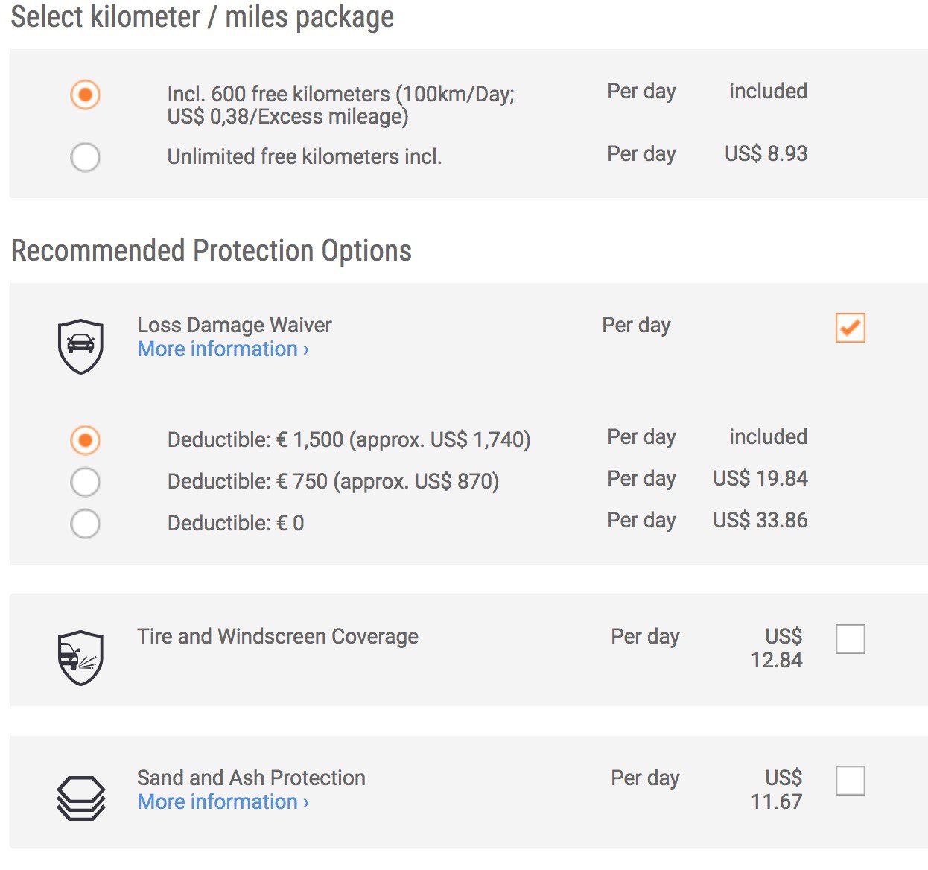
Task: Open More information for Sand and Ash
Action: coord(223,801)
